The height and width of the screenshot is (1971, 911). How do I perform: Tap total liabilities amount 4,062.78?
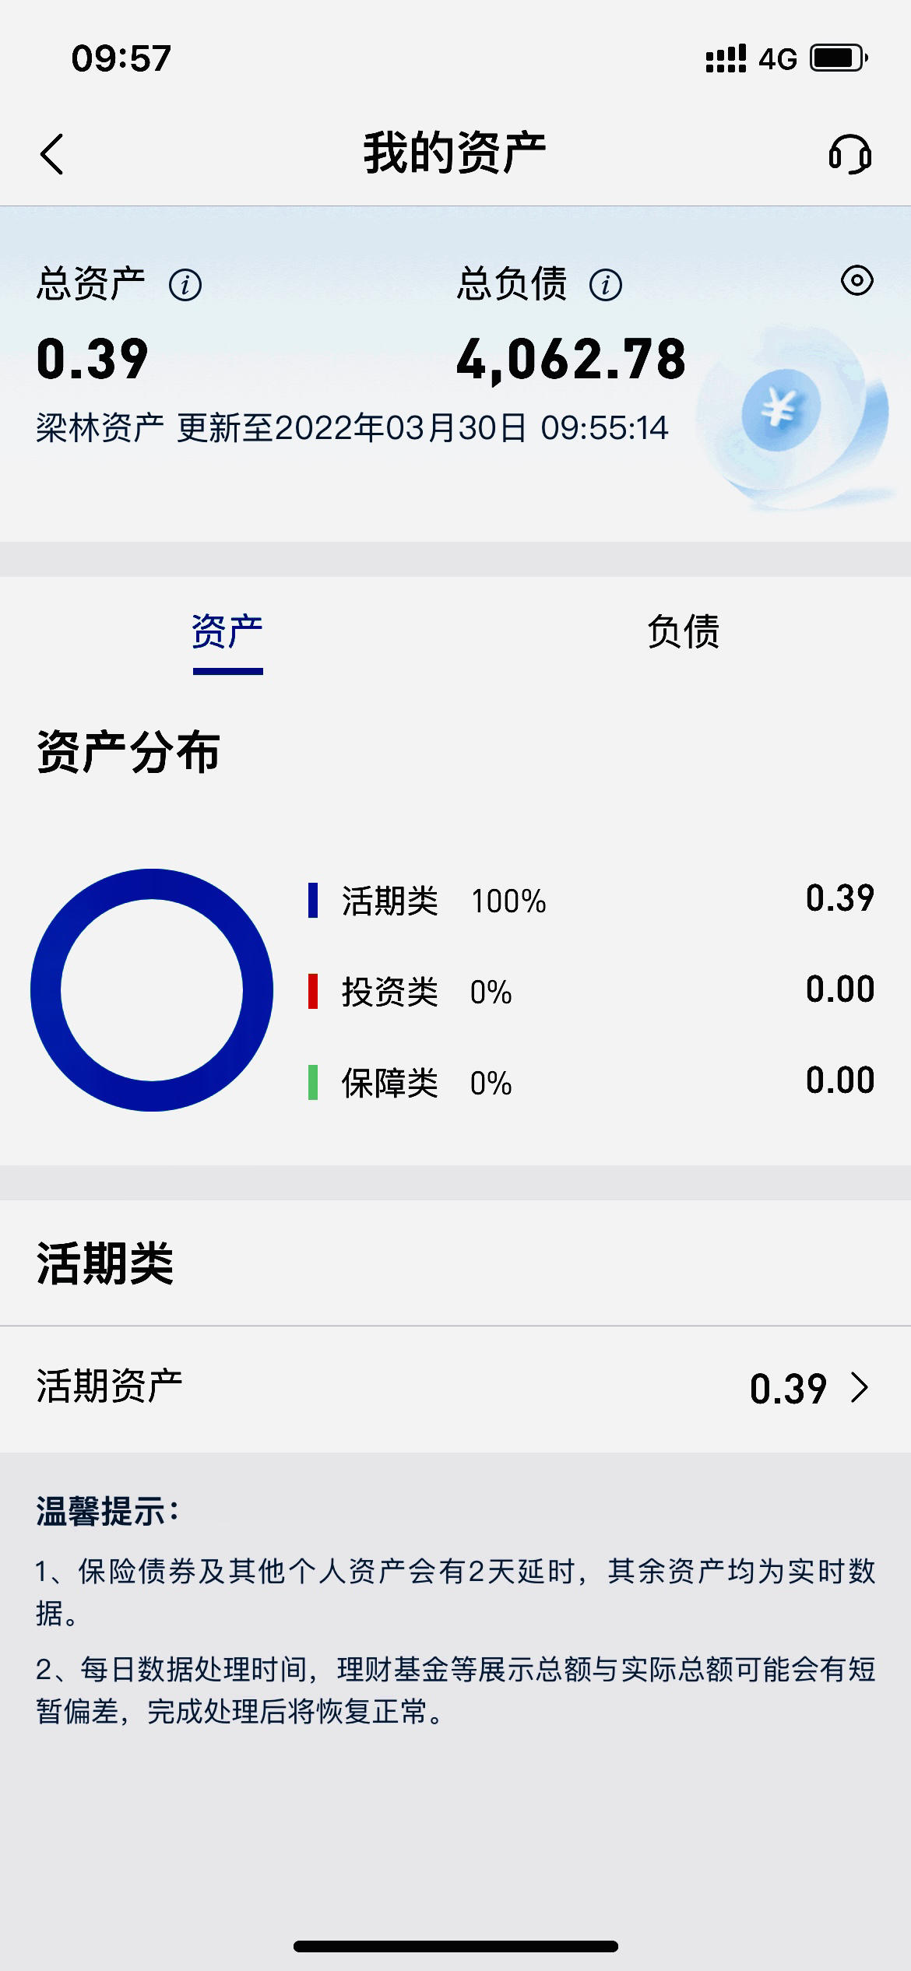pos(571,360)
